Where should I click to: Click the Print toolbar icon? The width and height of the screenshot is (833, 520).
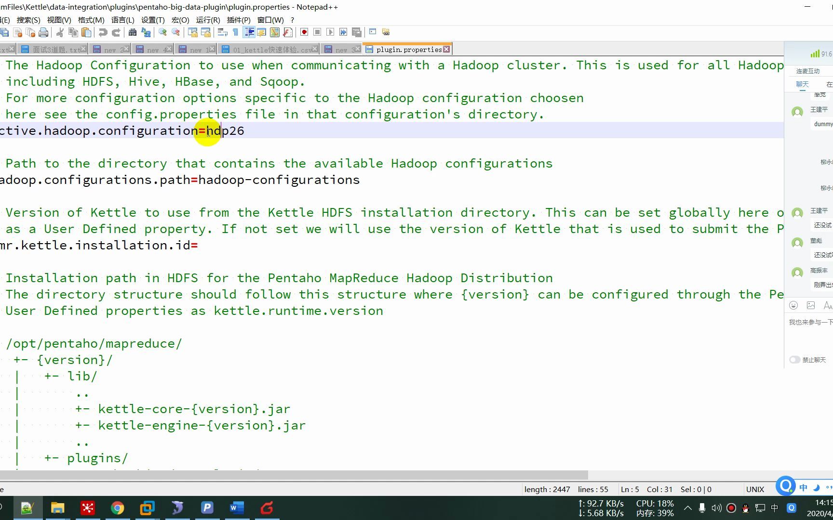tap(43, 32)
